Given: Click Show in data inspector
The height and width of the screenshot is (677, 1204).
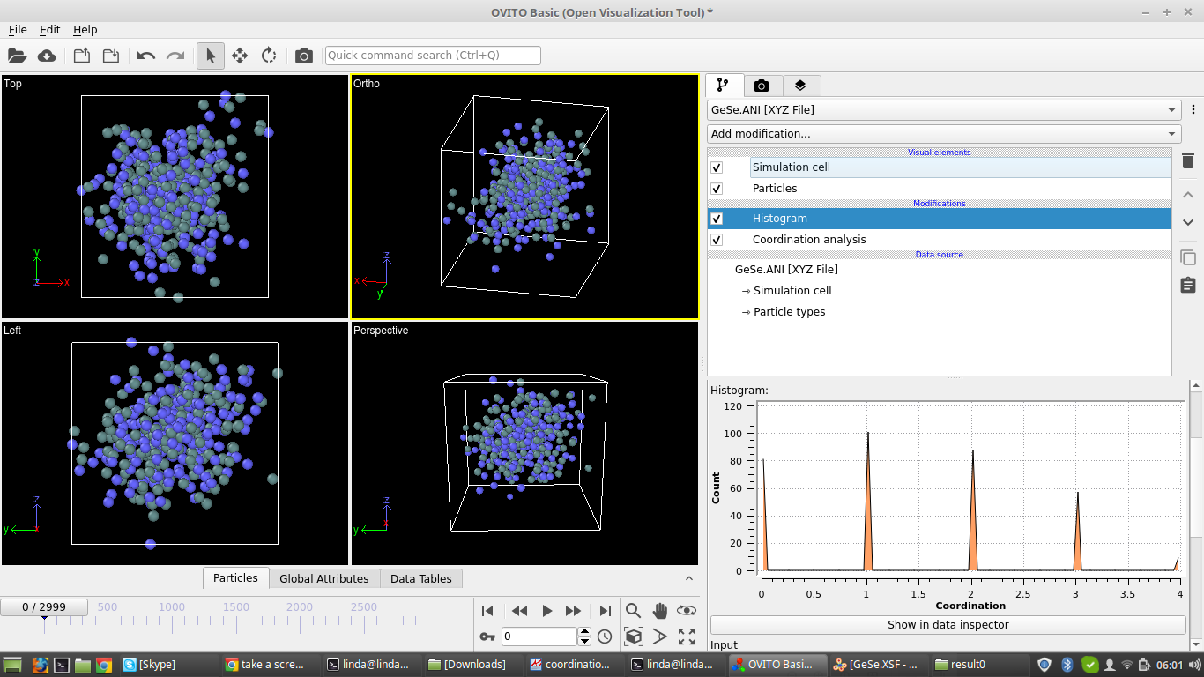Looking at the screenshot, I should (947, 624).
